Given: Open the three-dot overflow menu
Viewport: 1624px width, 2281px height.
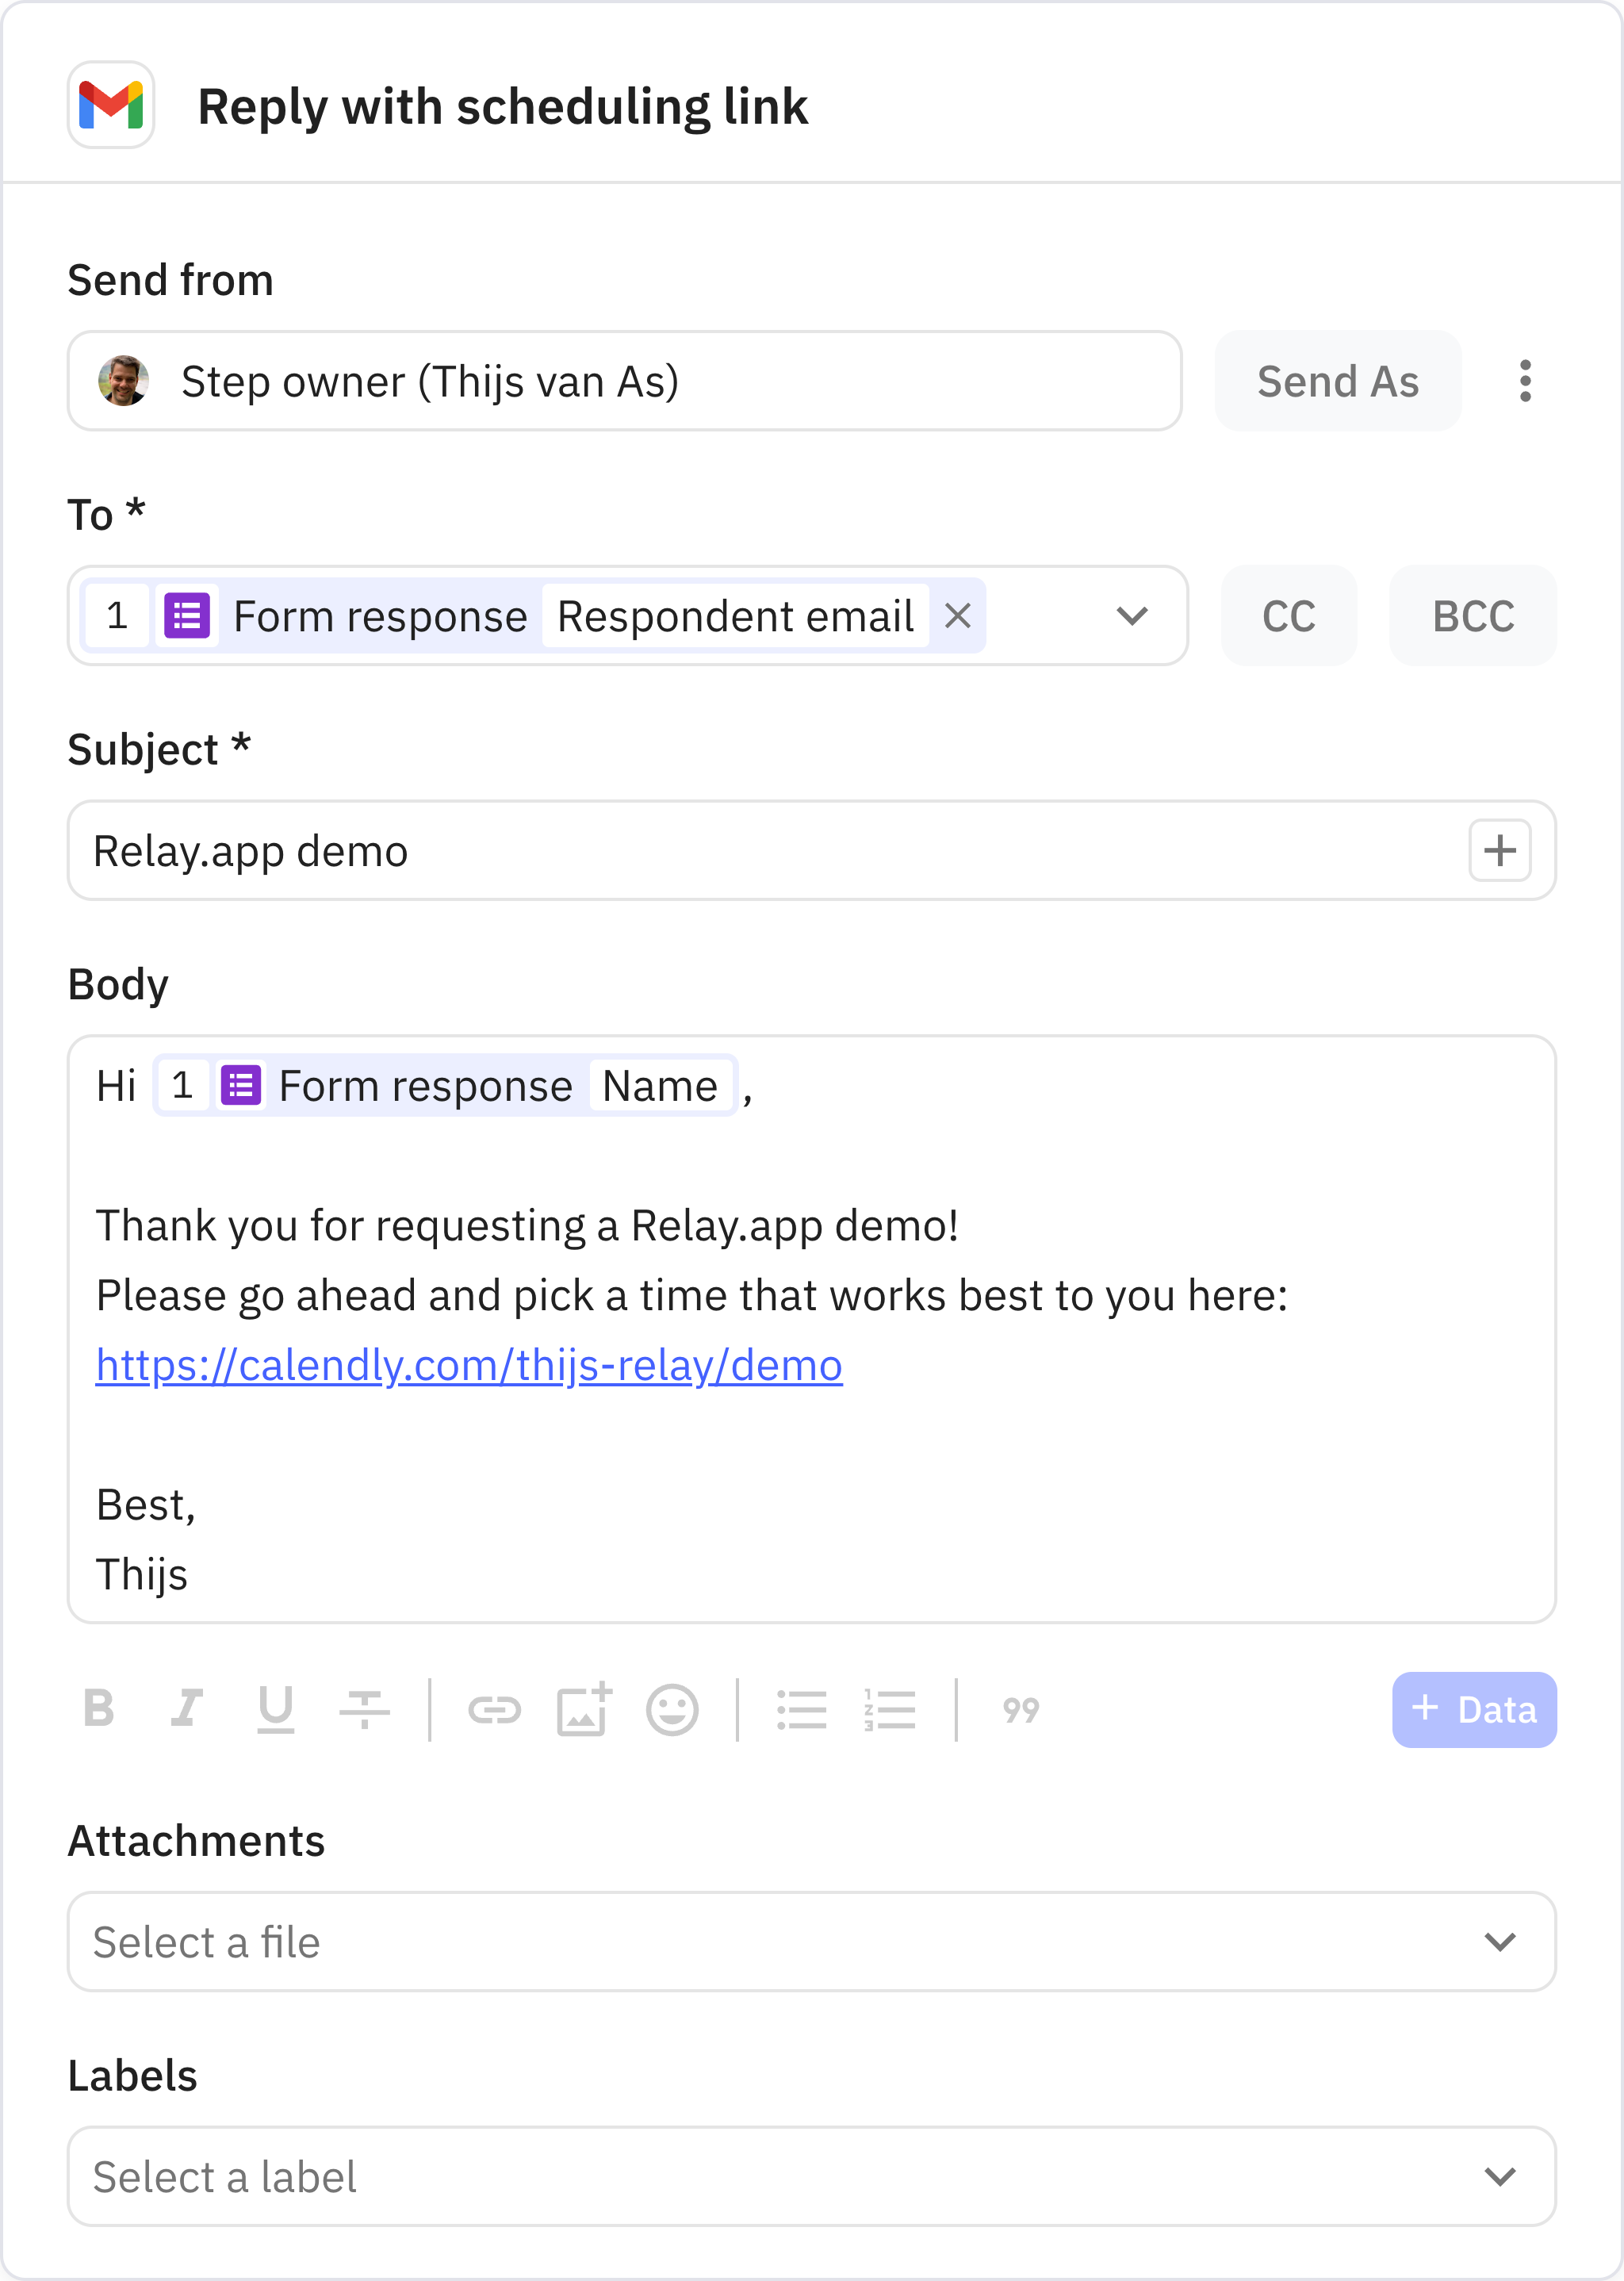Looking at the screenshot, I should pos(1525,381).
